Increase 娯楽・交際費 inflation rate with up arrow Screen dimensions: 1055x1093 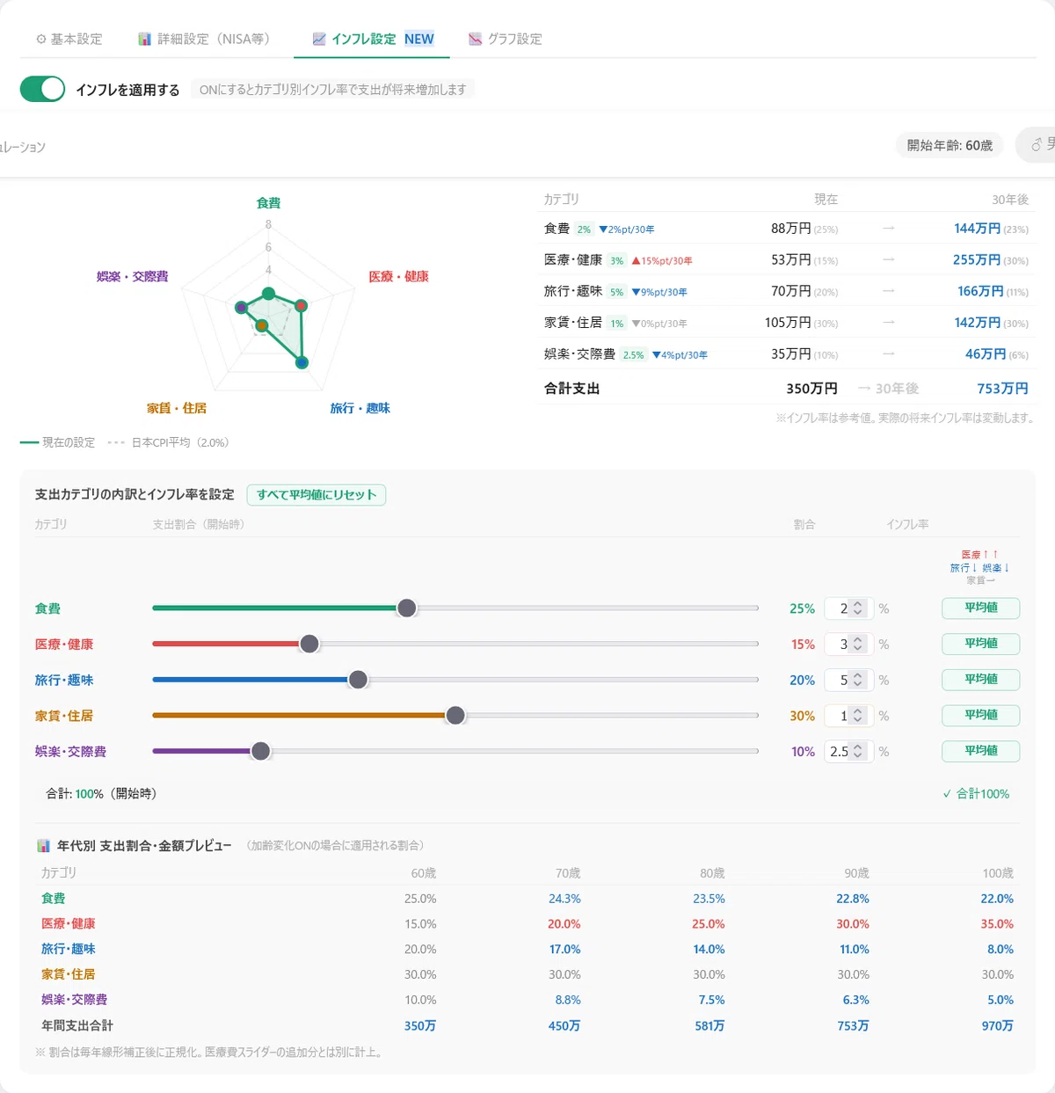coord(859,746)
